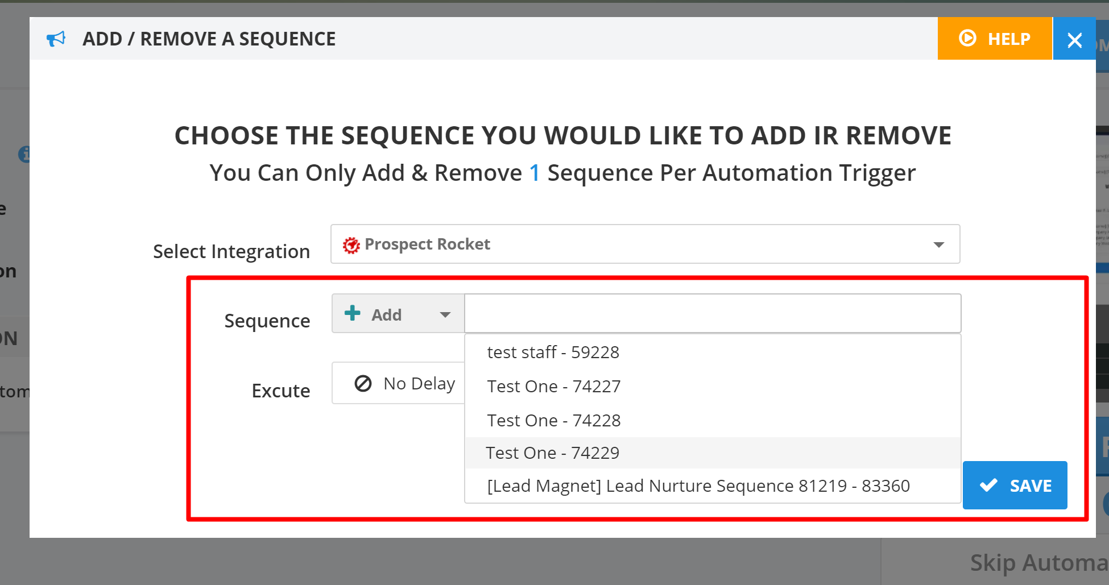Select the highlighted "Test One - 74229" entry
This screenshot has width=1109, height=585.
click(x=552, y=453)
